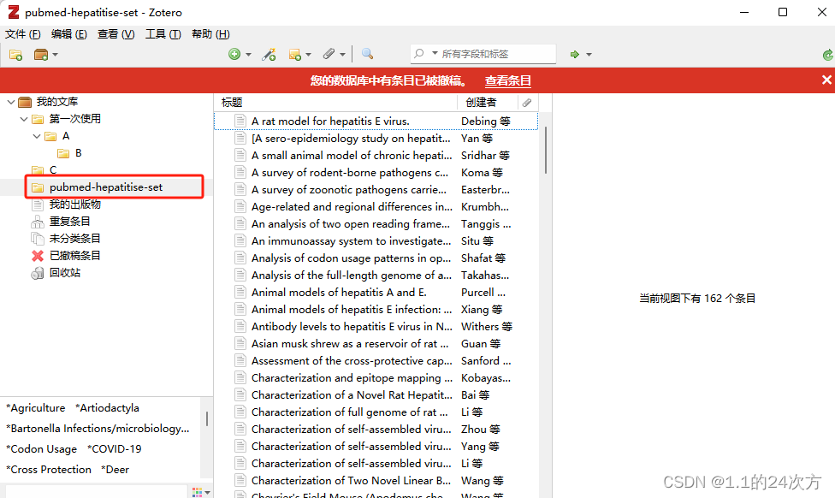Filter by the *Deer tag
This screenshot has height=498, width=835.
[x=115, y=469]
